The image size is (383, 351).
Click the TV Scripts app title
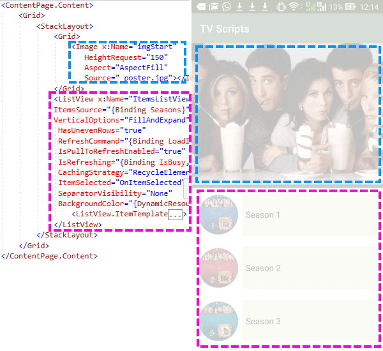click(x=225, y=29)
